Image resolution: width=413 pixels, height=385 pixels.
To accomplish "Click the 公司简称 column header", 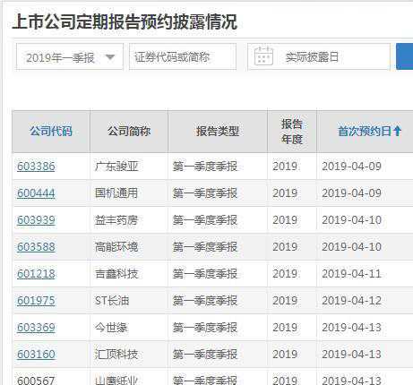I will 129,132.
